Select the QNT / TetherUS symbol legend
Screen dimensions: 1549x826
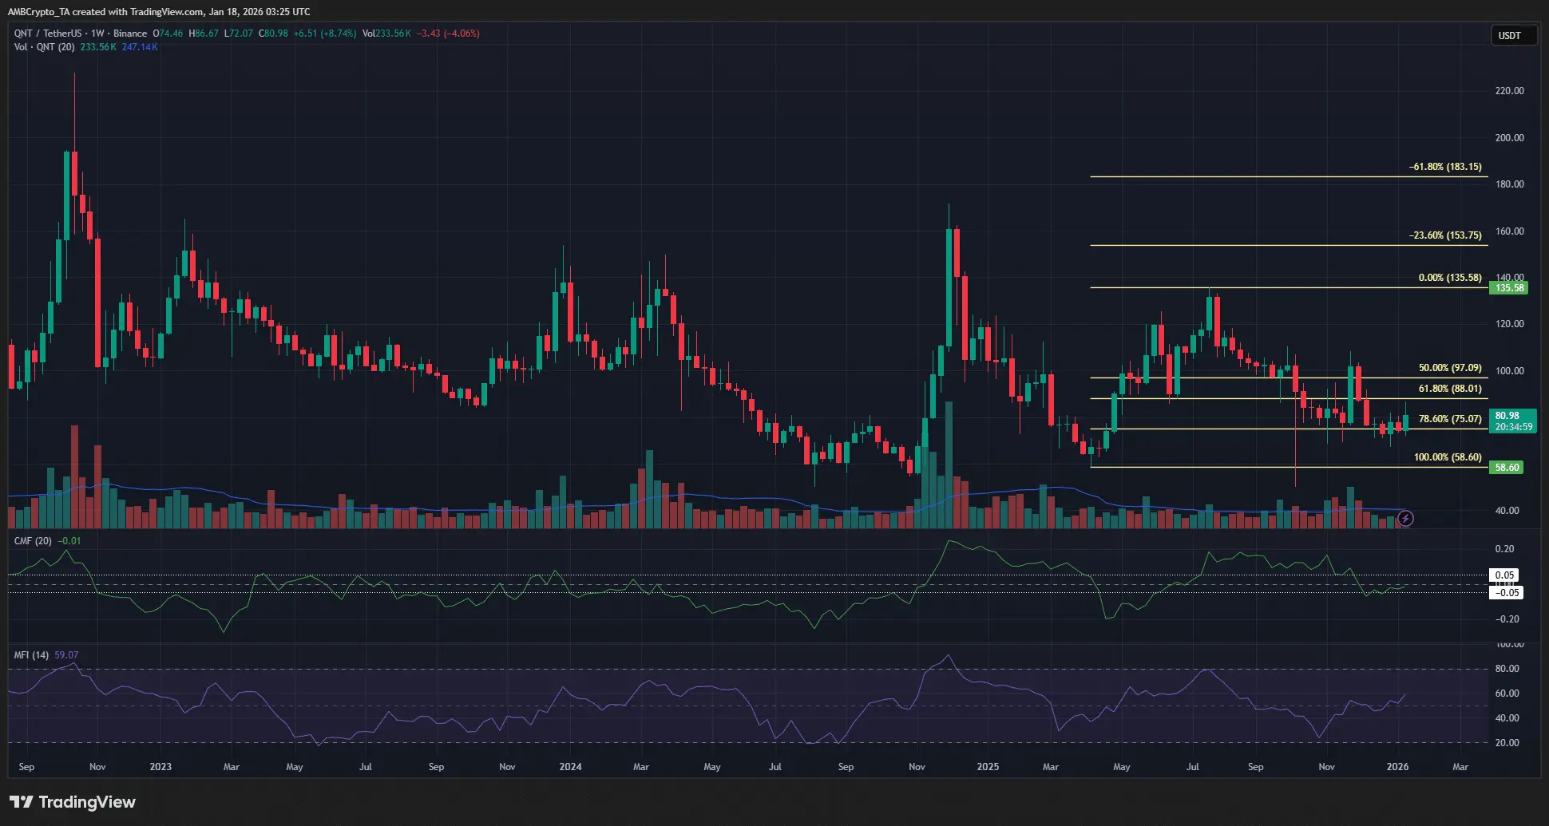(80, 34)
